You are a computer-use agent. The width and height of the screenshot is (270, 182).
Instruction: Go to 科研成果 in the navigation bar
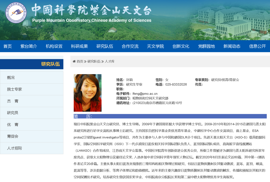coord(79,46)
